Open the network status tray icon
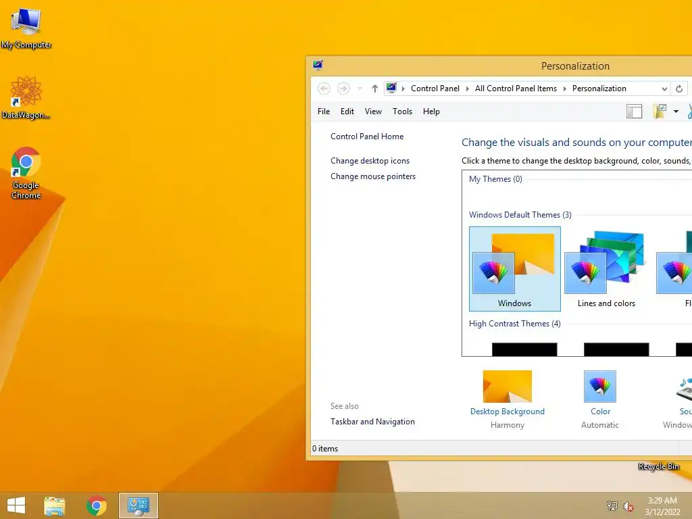Image resolution: width=692 pixels, height=519 pixels. tap(612, 505)
